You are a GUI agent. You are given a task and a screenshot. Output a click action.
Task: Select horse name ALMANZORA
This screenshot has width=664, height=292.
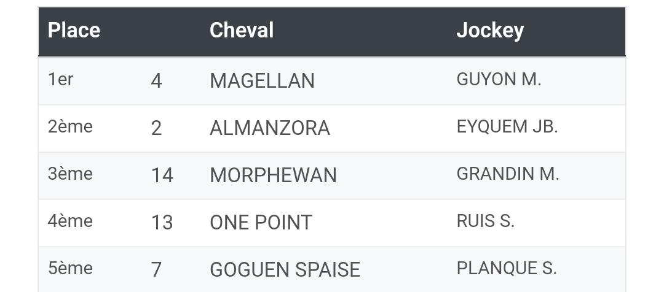click(270, 128)
